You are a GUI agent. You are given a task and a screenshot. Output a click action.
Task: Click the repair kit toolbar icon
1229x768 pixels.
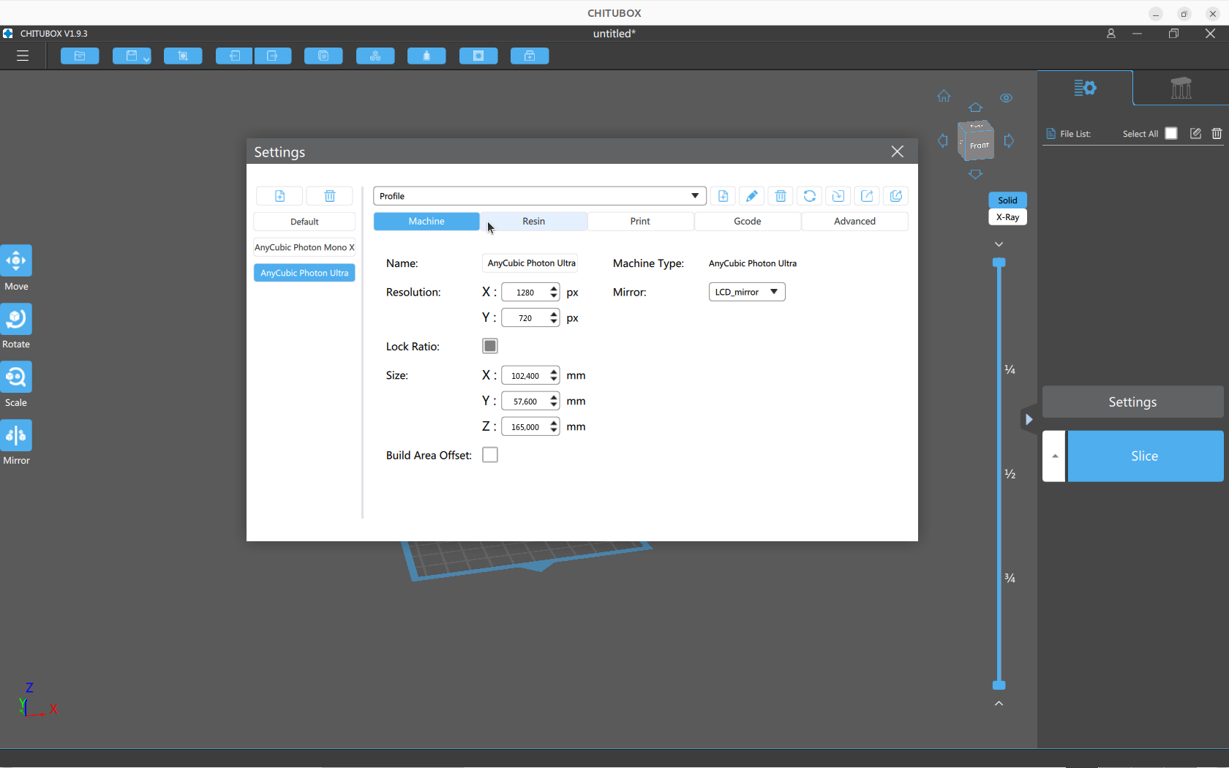tap(530, 56)
